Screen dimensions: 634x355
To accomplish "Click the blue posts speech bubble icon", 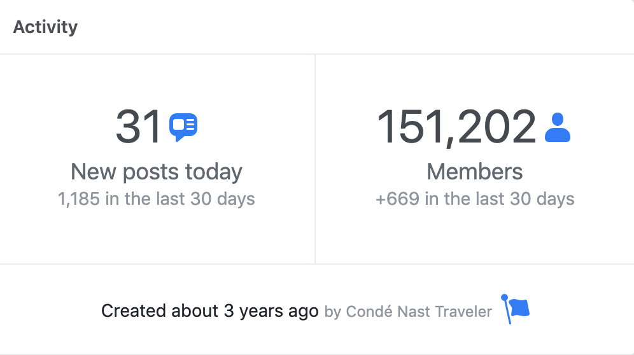I will point(183,127).
